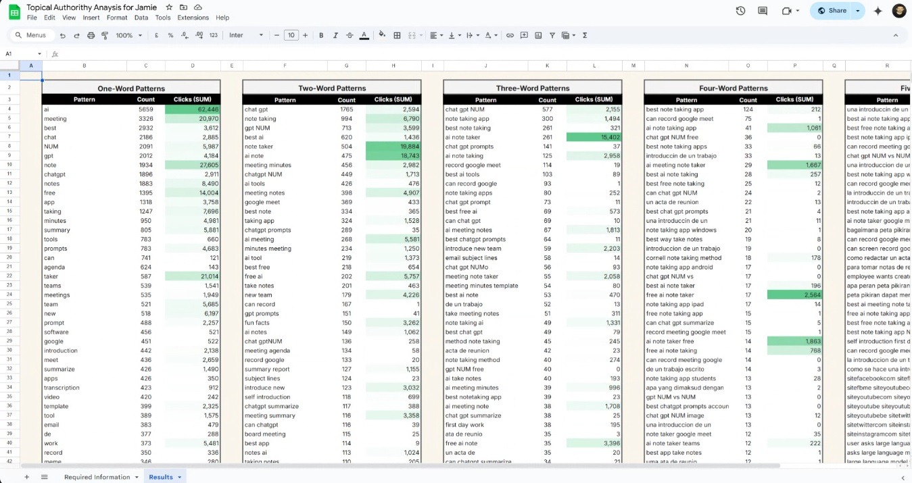Image resolution: width=912 pixels, height=483 pixels.
Task: Open version history clock icon
Action: click(x=740, y=11)
